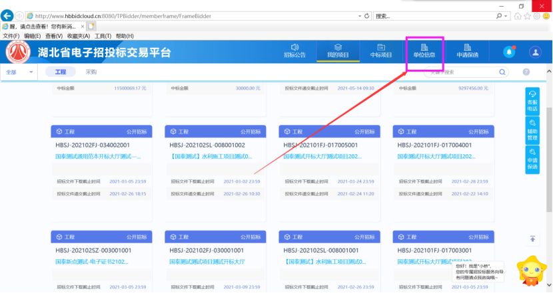Image resolution: width=553 pixels, height=293 pixels.
Task: Open 中标项目 navigation item
Action: (x=381, y=50)
